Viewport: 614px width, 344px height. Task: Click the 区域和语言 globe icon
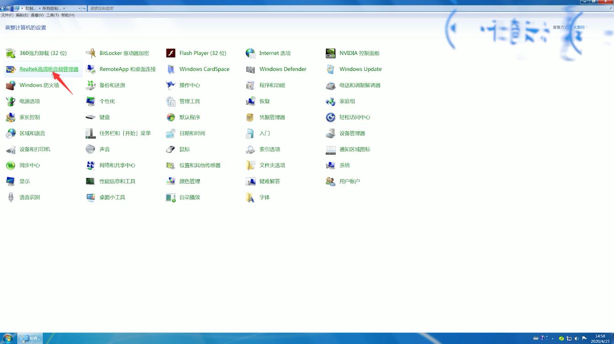tap(11, 133)
